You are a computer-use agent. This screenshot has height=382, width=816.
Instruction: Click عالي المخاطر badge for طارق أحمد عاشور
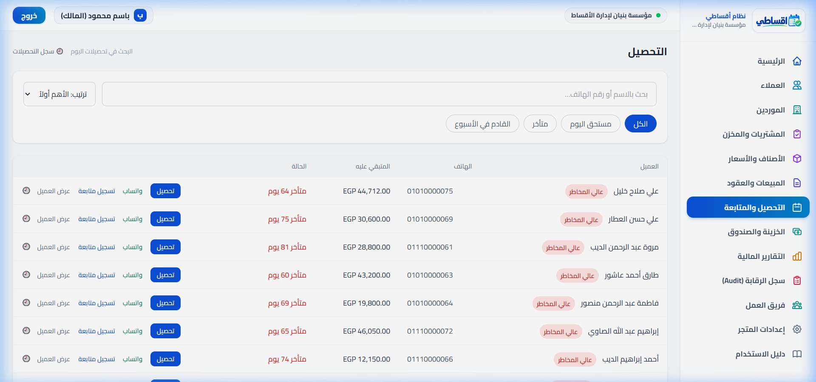coord(577,275)
